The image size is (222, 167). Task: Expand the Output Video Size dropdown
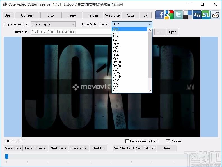(x=53, y=24)
